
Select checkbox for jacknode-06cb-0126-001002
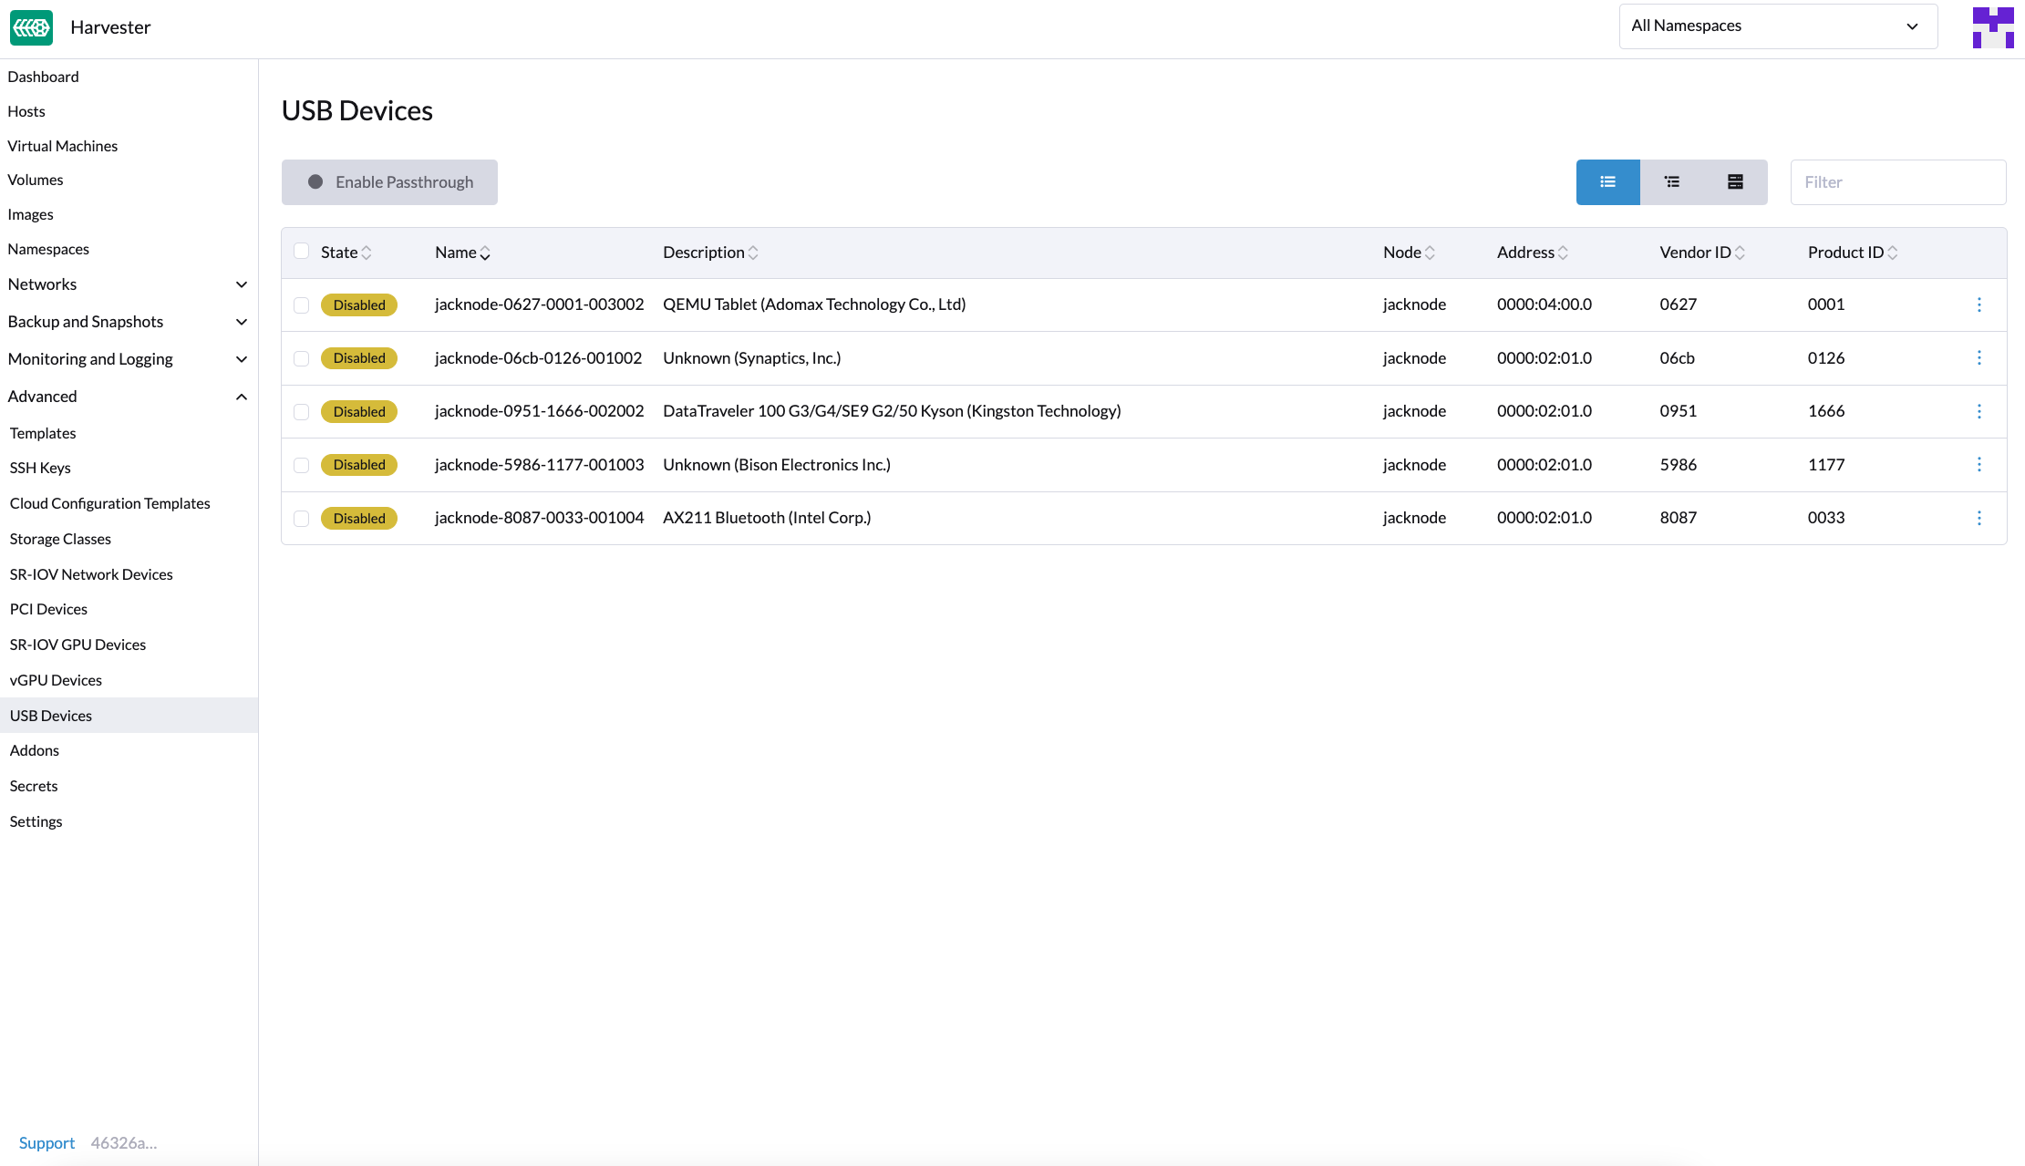302,358
